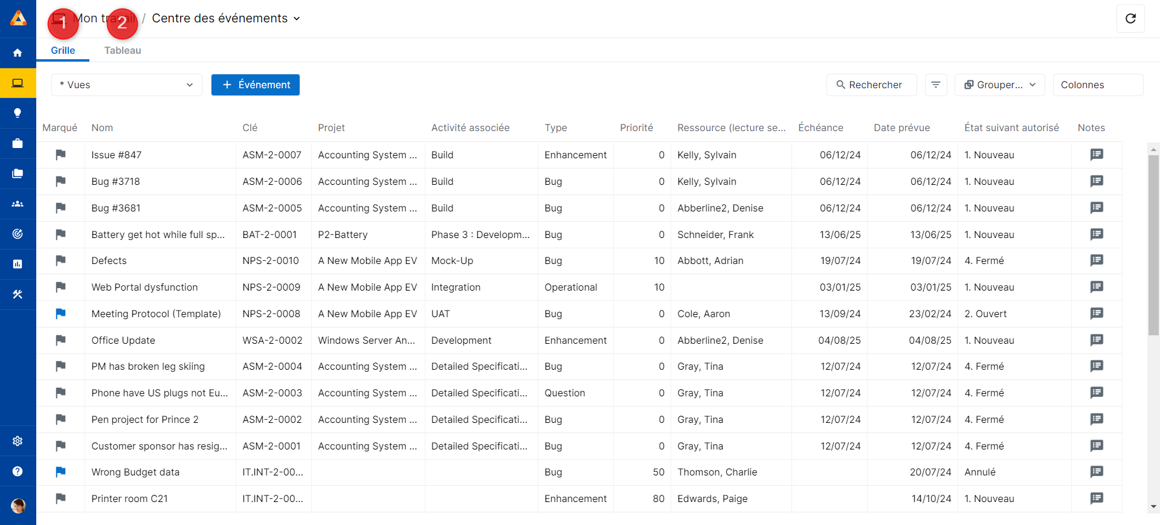Flag the Defects event row
The image size is (1160, 525).
60,260
